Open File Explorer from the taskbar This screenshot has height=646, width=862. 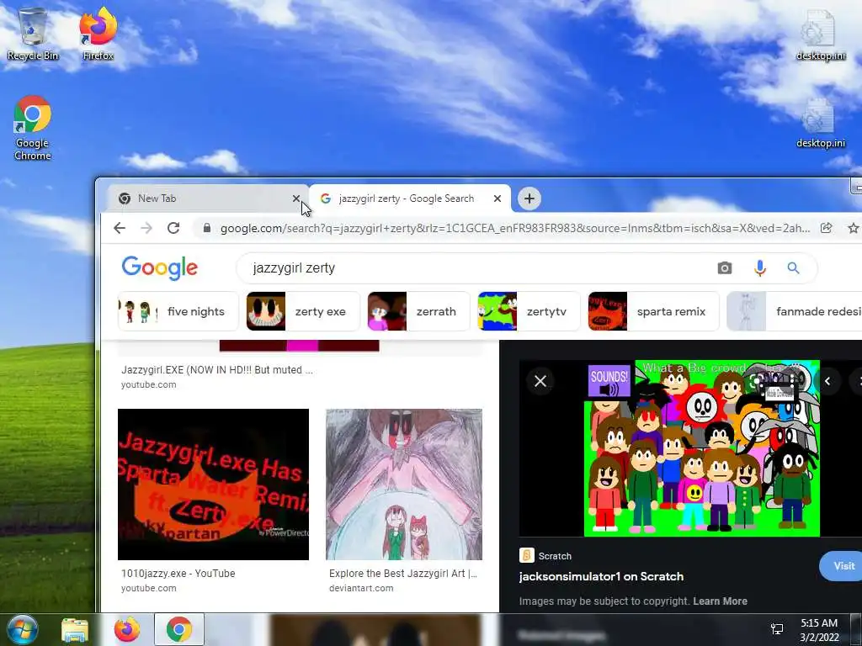coord(75,629)
